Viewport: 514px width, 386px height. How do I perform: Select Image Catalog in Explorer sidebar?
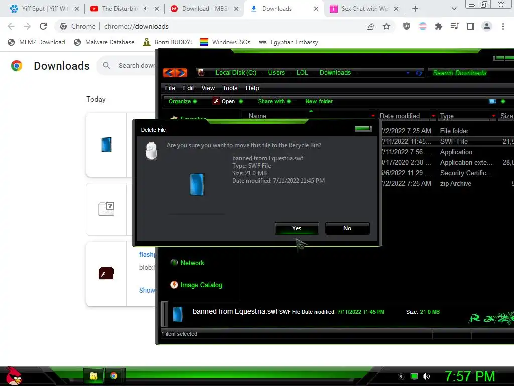point(201,285)
